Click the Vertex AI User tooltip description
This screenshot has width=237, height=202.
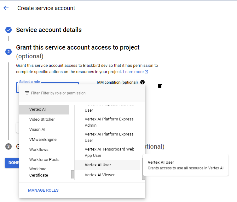coord(185,168)
